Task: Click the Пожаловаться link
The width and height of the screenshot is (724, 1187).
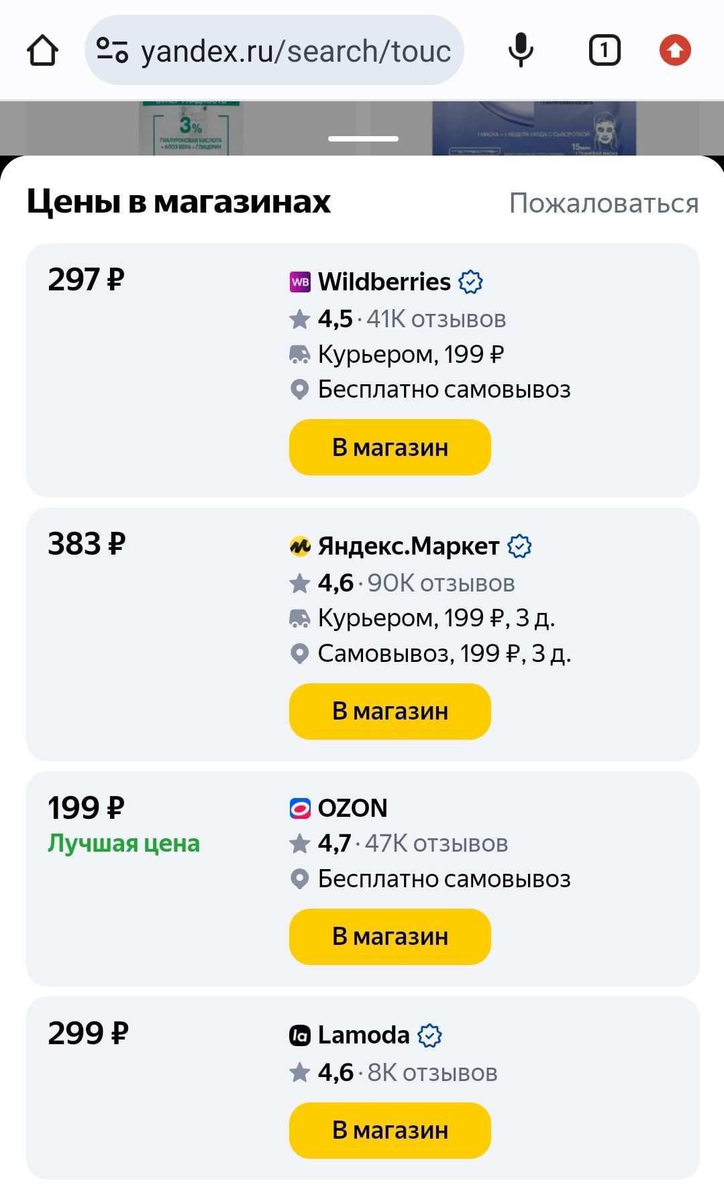Action: tap(604, 203)
